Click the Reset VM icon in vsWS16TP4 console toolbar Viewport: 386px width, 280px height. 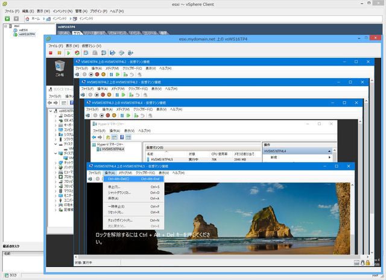coord(77,53)
